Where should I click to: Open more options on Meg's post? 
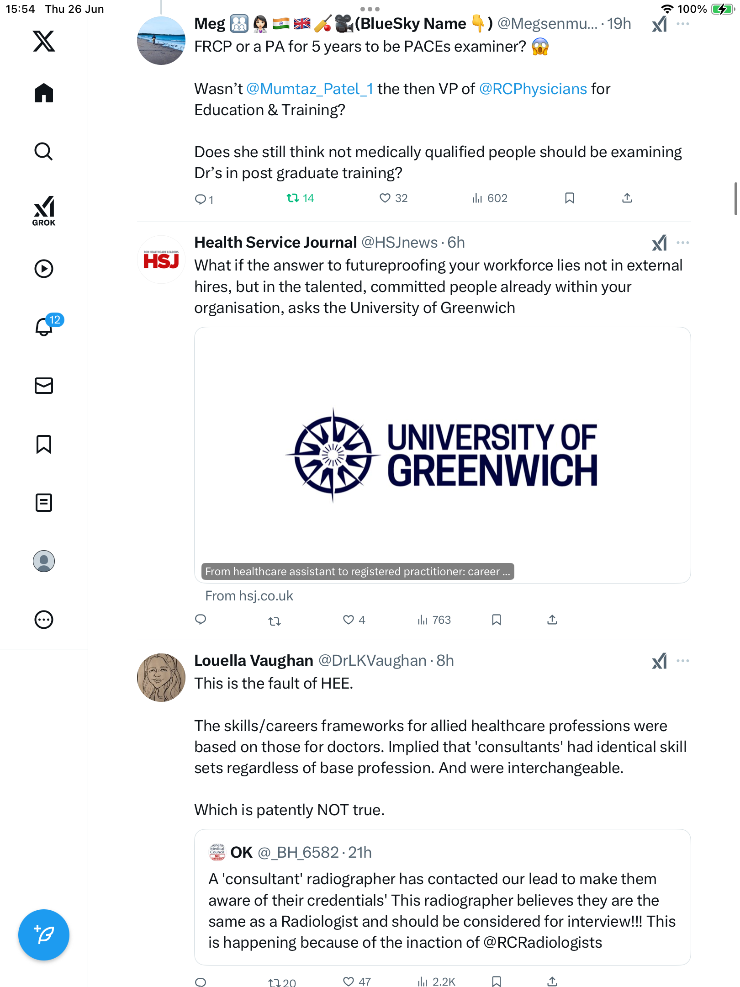tap(683, 24)
